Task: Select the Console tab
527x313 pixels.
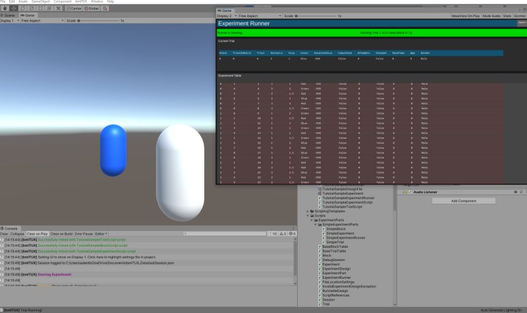Action: point(9,228)
